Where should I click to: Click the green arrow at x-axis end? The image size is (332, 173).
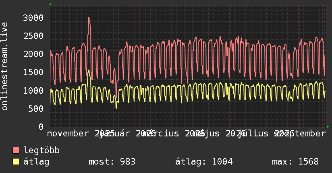328,127
